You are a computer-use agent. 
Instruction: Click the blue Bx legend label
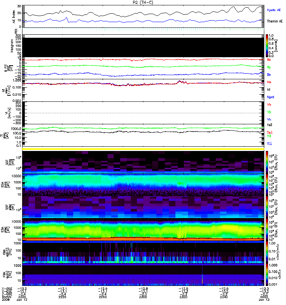click(x=269, y=74)
